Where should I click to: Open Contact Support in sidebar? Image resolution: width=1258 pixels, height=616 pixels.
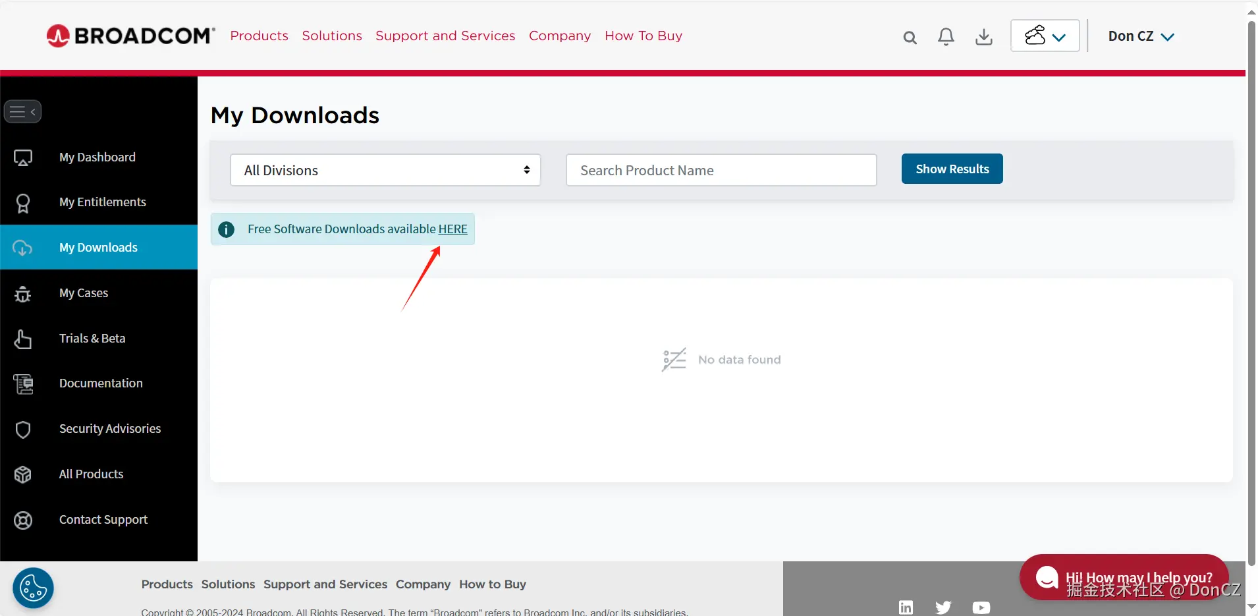103,519
